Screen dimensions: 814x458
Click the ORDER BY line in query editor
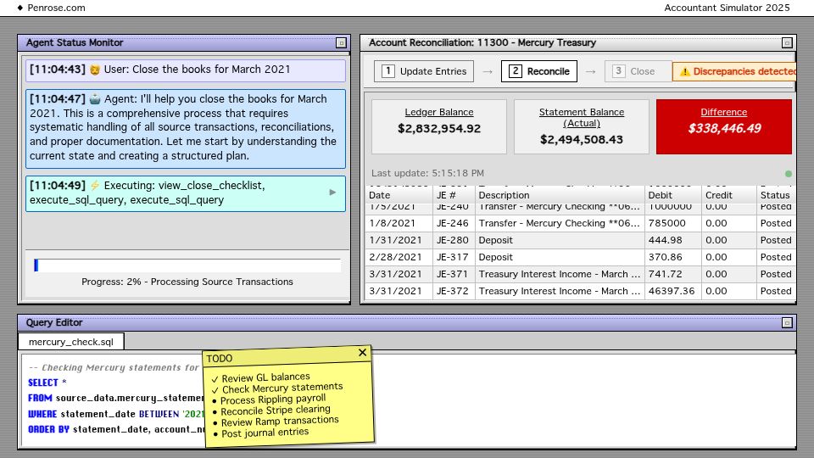[x=116, y=429]
